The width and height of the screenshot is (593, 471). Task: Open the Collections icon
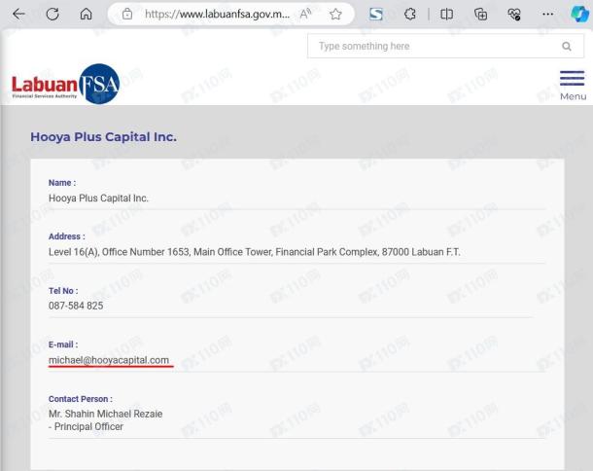click(x=480, y=15)
